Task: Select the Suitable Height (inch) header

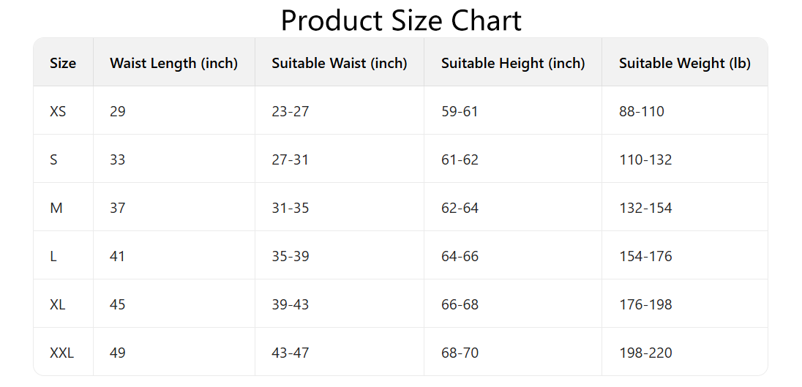Action: (513, 64)
